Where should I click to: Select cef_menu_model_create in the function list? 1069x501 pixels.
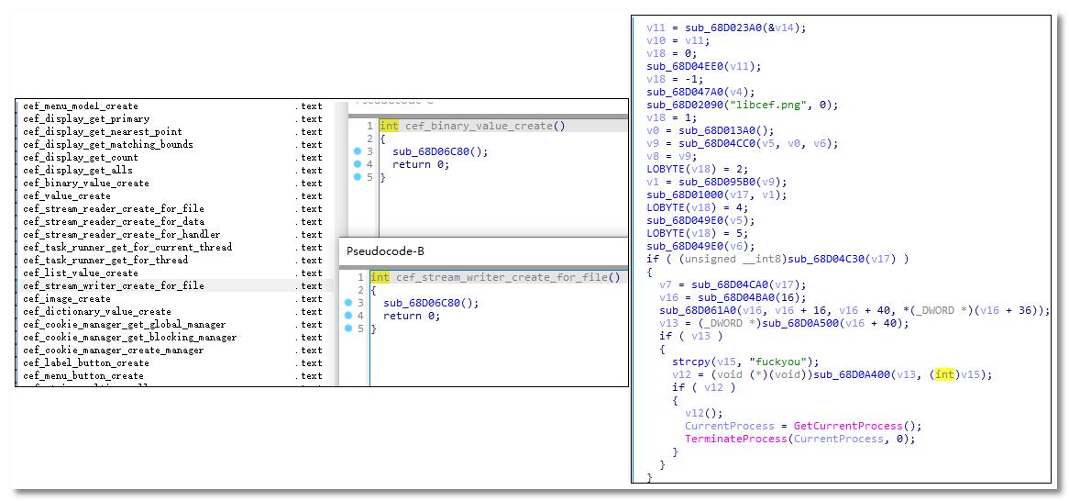pos(81,106)
